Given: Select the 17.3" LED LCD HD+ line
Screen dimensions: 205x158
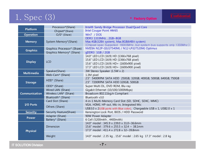Looking at the screenshot, I should coord(113,67).
